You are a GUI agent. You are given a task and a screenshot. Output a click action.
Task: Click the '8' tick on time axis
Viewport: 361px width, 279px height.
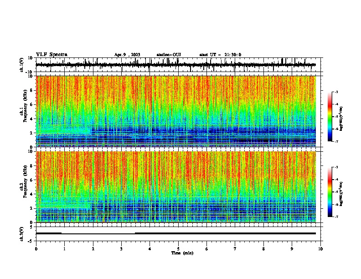263,249
